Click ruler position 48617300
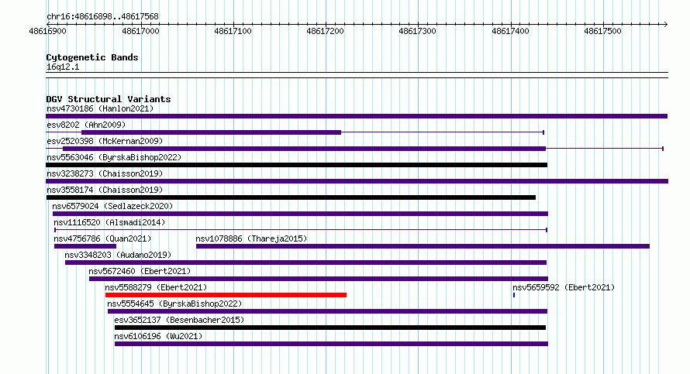This screenshot has height=374, width=690. point(417,31)
